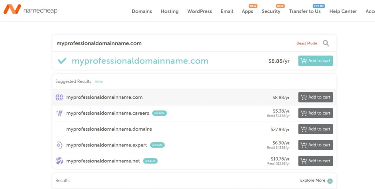Add the .expert domain to cart
The height and width of the screenshot is (189, 375).
pyautogui.click(x=315, y=145)
